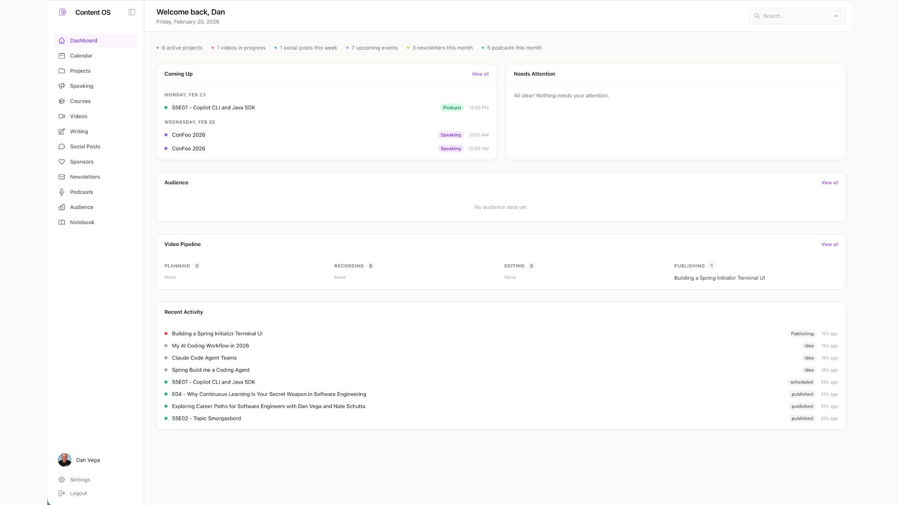Click the Speaking megaphone icon

click(x=61, y=86)
